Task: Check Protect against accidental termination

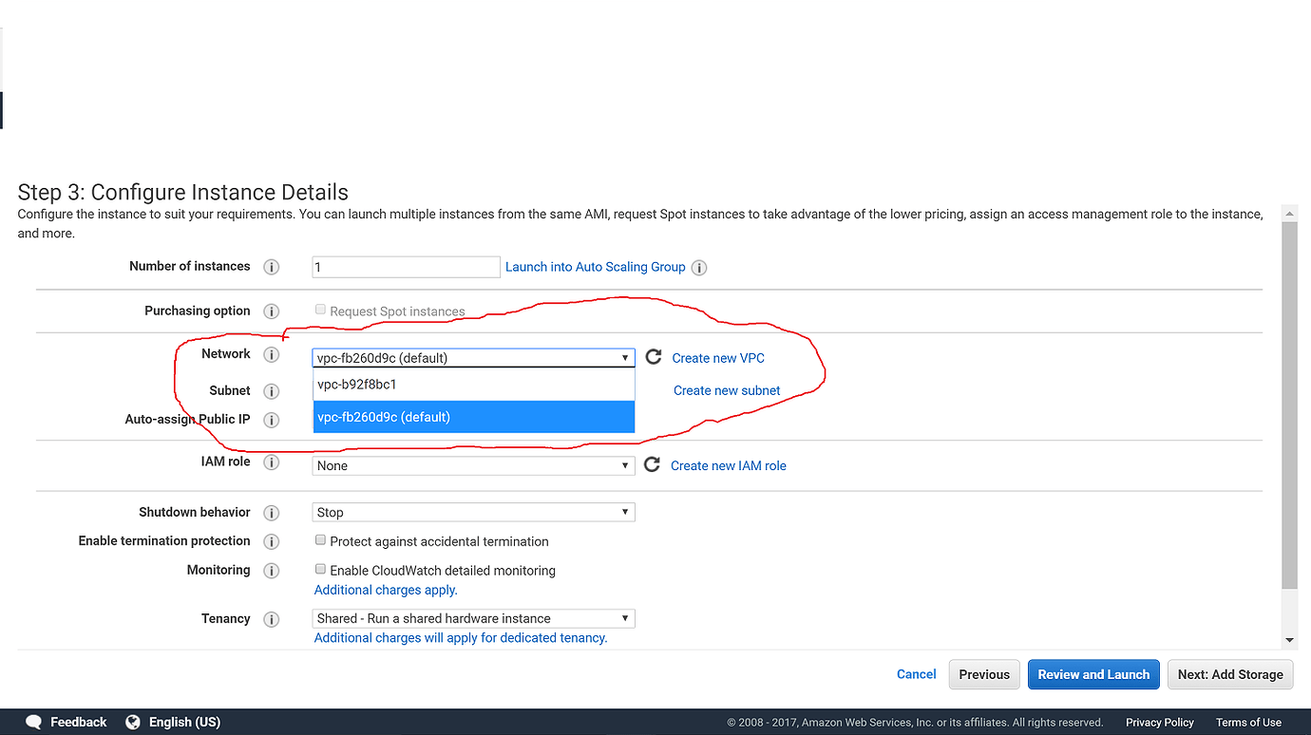Action: (x=320, y=539)
